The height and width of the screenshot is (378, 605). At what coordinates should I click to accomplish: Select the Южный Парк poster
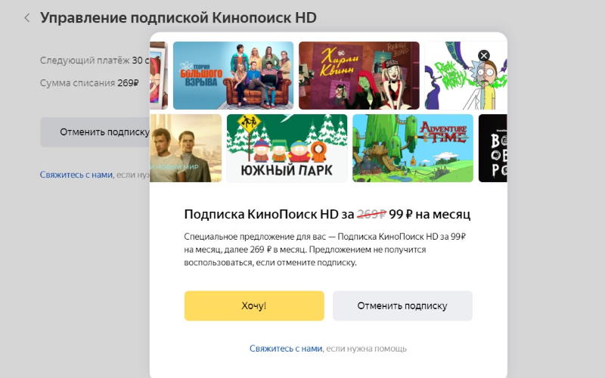click(287, 148)
